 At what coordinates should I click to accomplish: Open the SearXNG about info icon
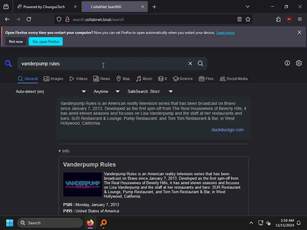pos(287,63)
